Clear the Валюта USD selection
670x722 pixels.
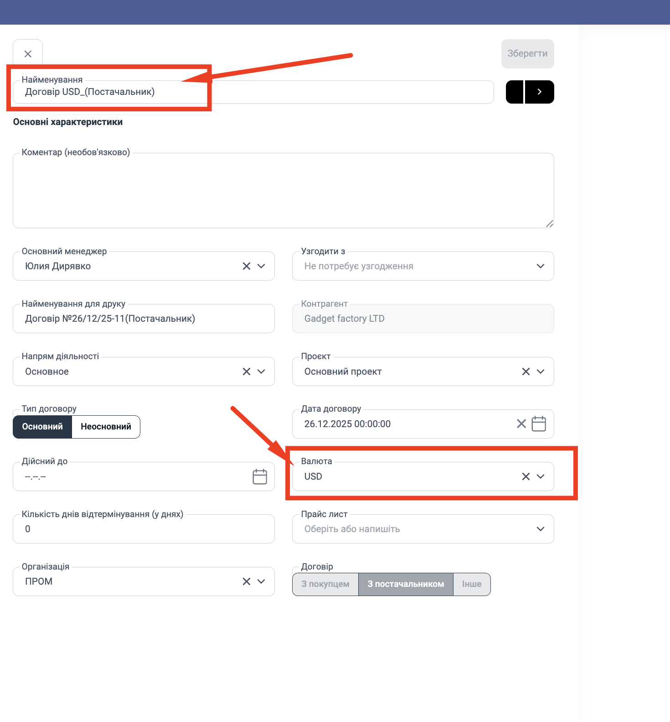(x=526, y=476)
